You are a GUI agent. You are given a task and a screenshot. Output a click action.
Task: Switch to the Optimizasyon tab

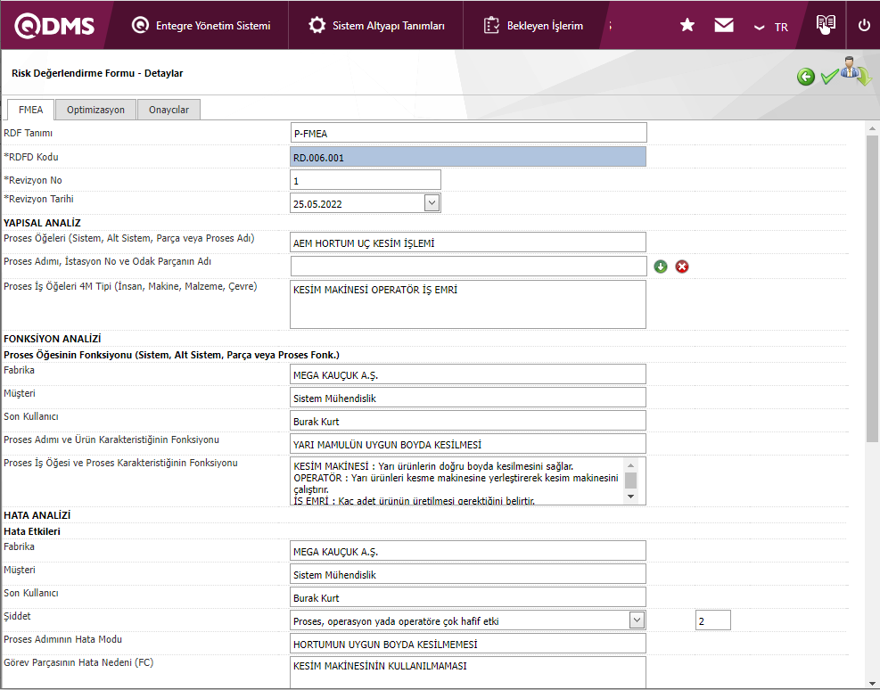95,110
